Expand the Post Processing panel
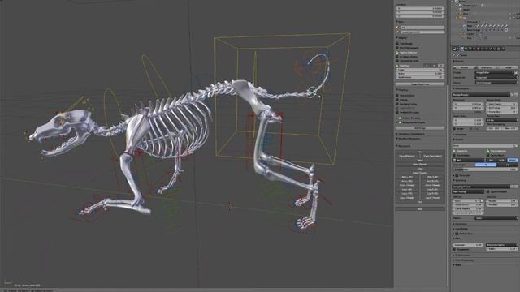520x292 pixels. tap(464, 260)
